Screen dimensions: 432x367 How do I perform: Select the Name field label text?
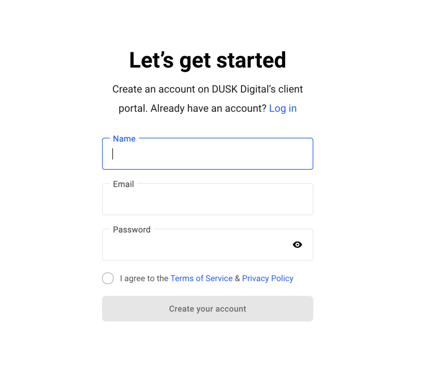tap(124, 139)
